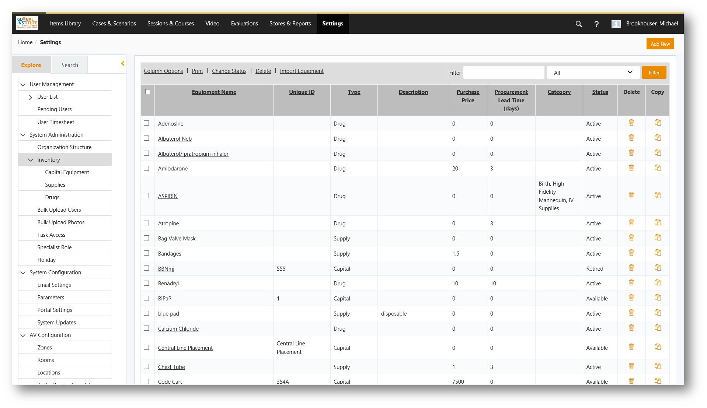Tick the checkbox for Benadryl
Image resolution: width=707 pixels, height=408 pixels.
(x=146, y=283)
